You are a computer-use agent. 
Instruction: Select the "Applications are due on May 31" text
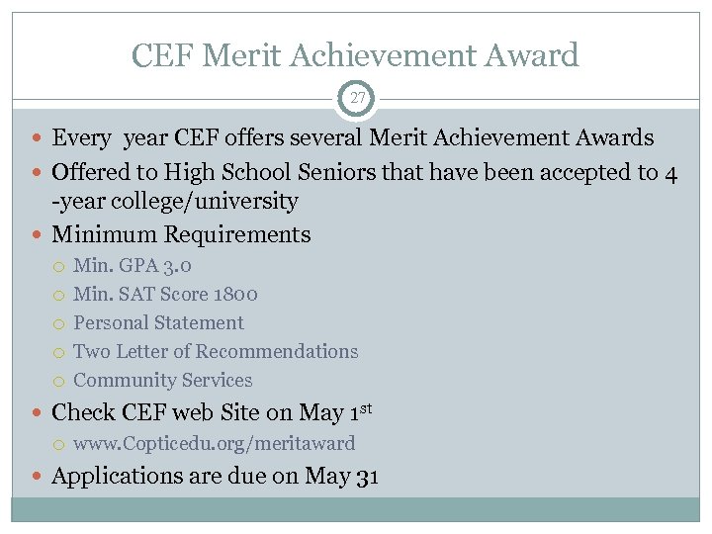click(x=215, y=477)
